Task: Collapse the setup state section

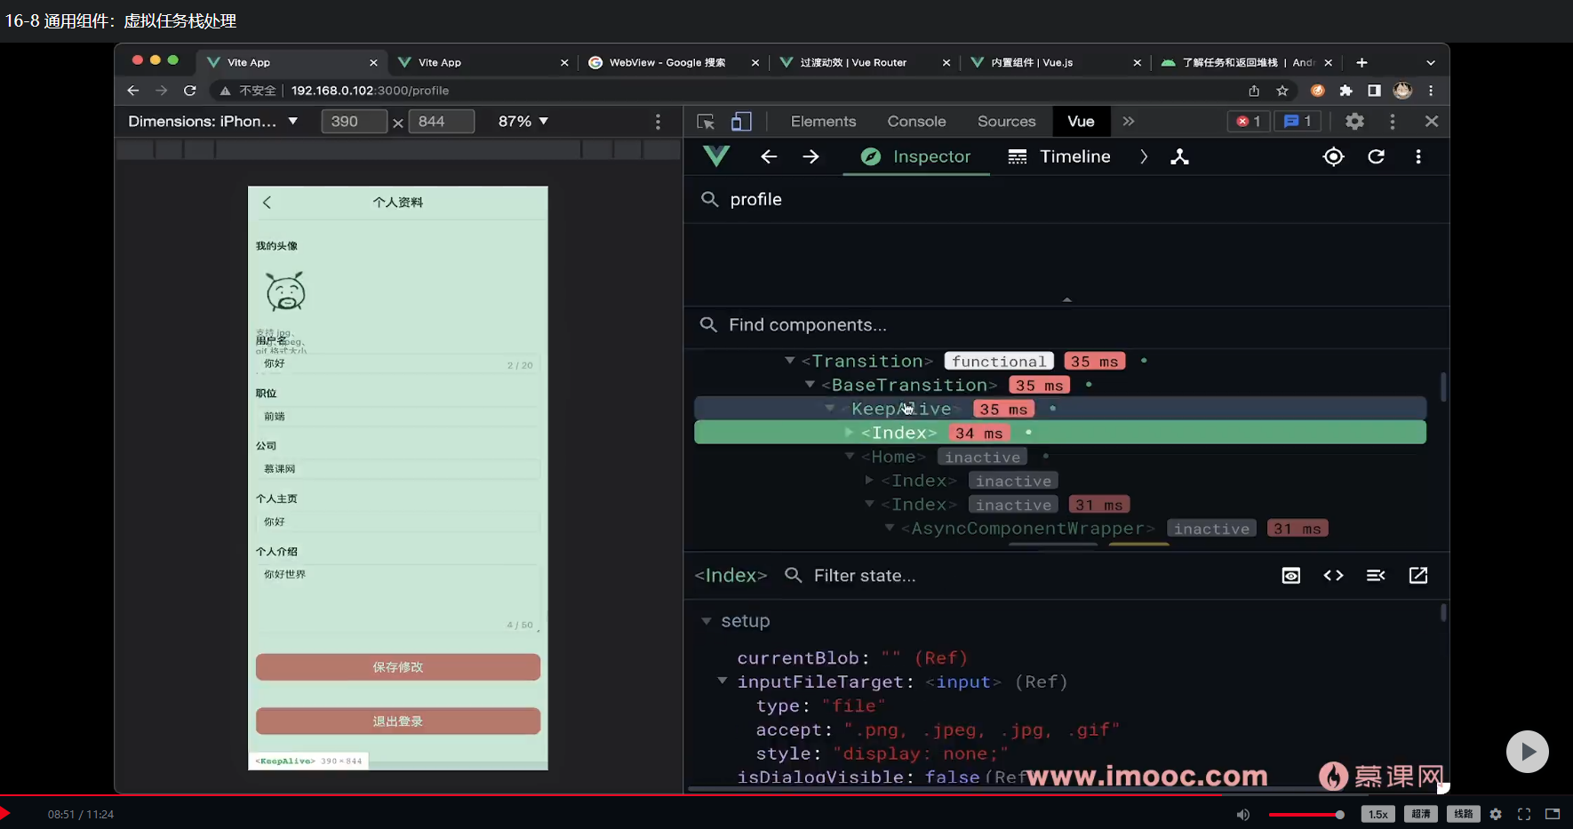Action: pos(707,621)
